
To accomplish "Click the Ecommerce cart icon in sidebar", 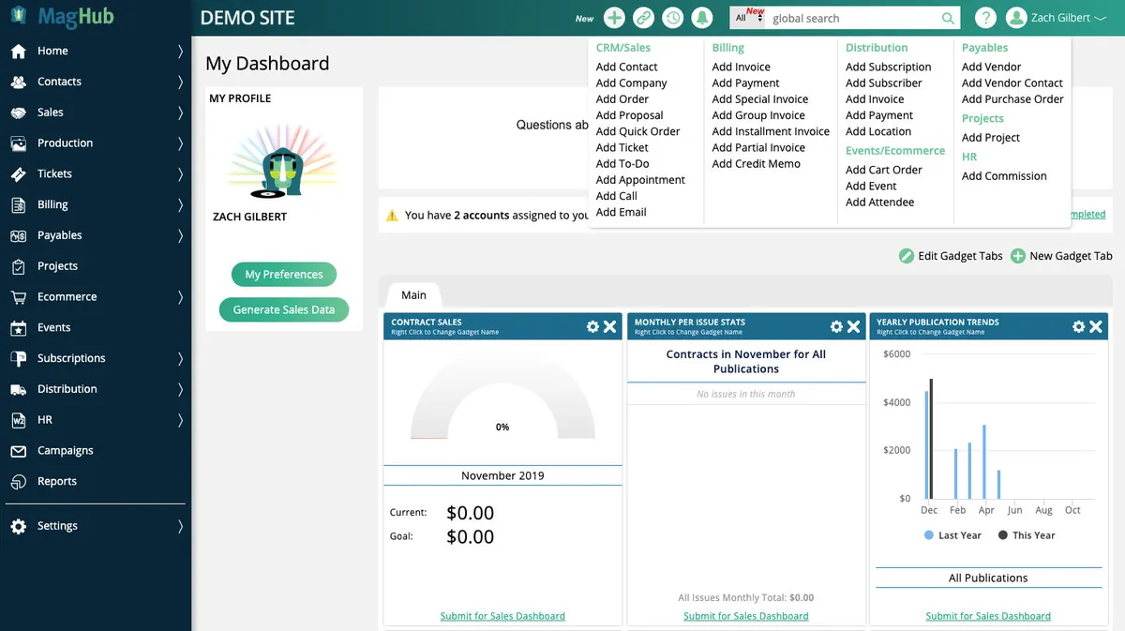I will [x=18, y=296].
